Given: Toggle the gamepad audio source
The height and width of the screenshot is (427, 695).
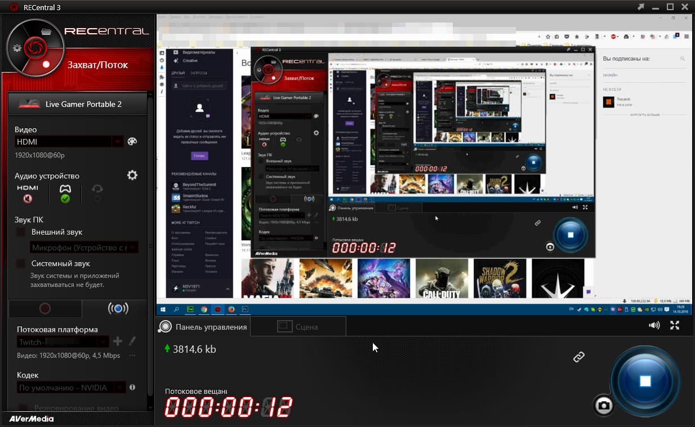Looking at the screenshot, I should 65,194.
